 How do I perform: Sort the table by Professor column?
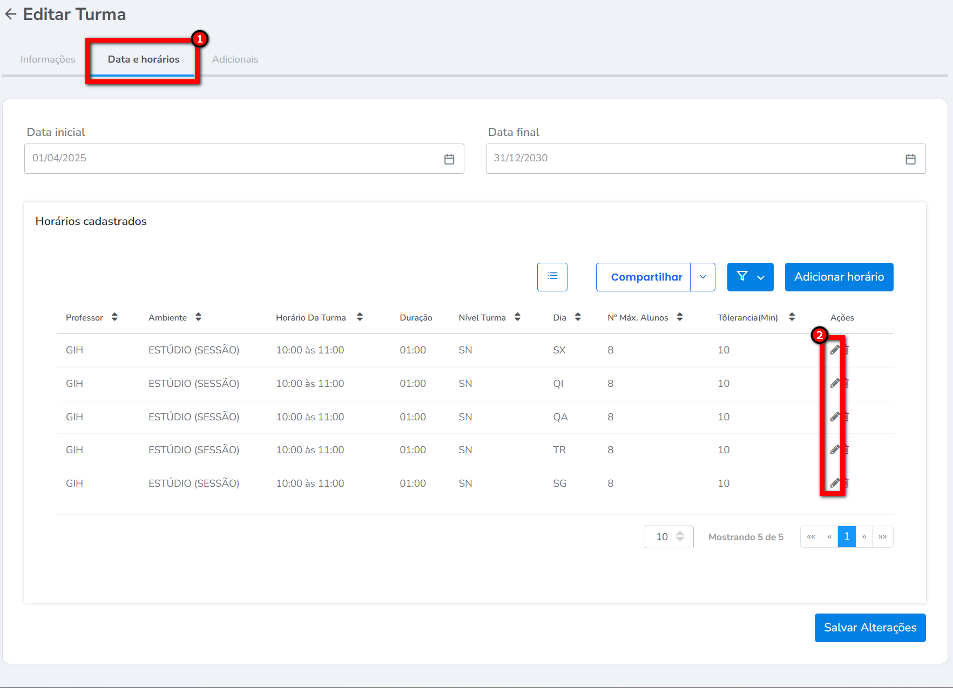tap(114, 317)
